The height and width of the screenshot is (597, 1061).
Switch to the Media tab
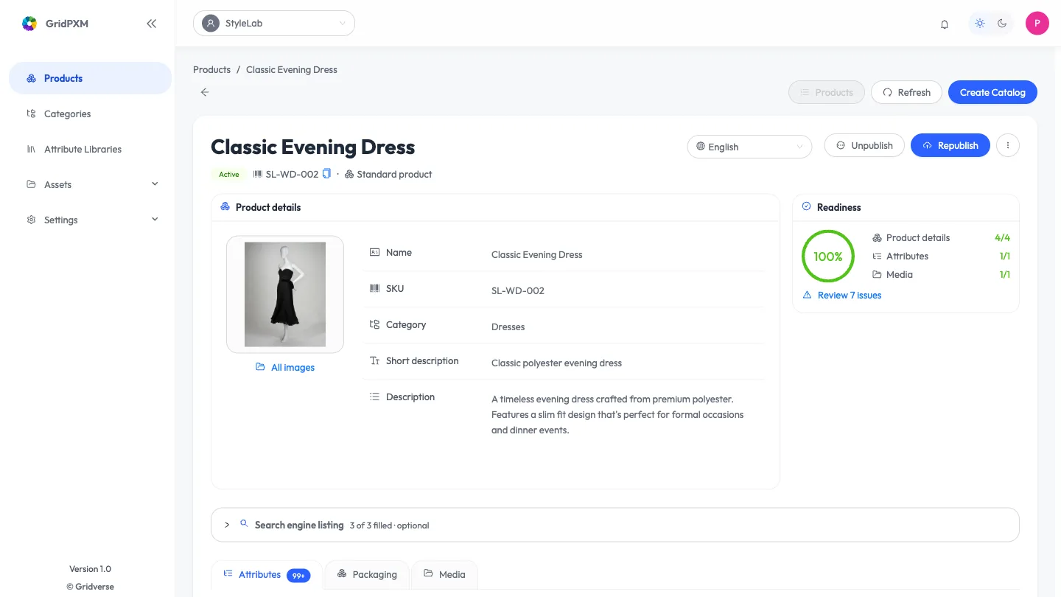[x=444, y=575]
